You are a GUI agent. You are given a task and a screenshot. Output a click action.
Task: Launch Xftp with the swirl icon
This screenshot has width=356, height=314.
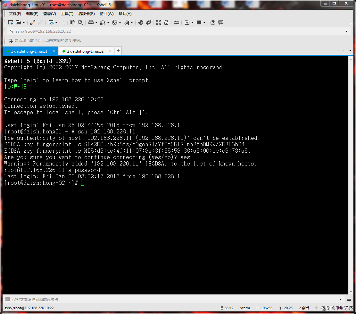tap(141, 22)
